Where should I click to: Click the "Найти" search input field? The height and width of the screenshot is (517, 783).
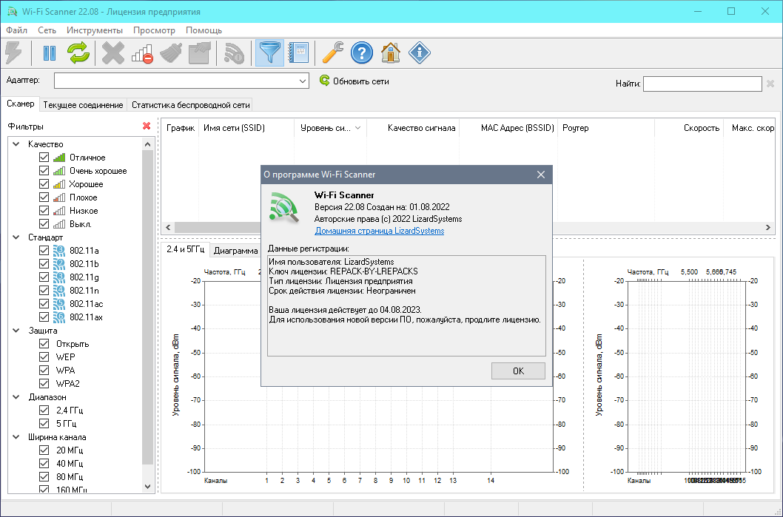click(x=702, y=84)
